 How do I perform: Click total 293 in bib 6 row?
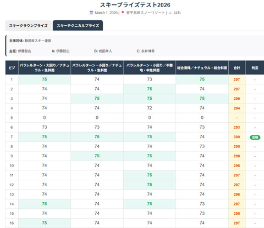pyautogui.click(x=237, y=127)
